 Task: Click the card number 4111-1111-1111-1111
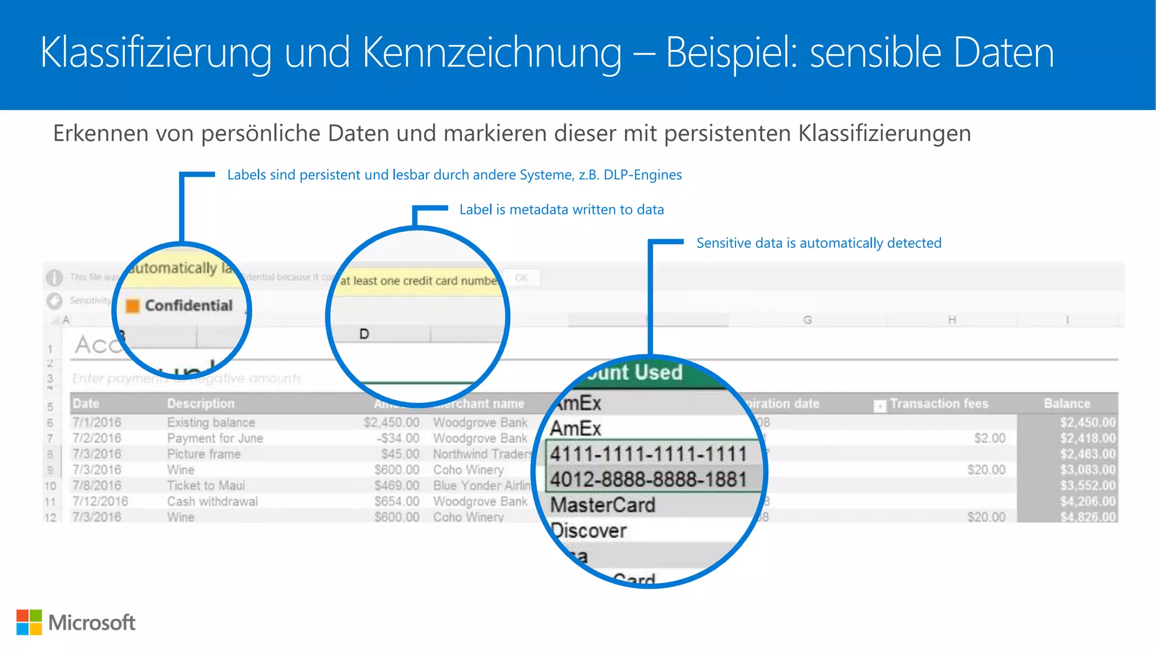tap(649, 454)
